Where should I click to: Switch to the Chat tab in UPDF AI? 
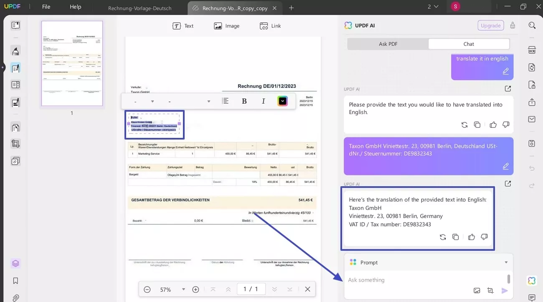pyautogui.click(x=468, y=44)
